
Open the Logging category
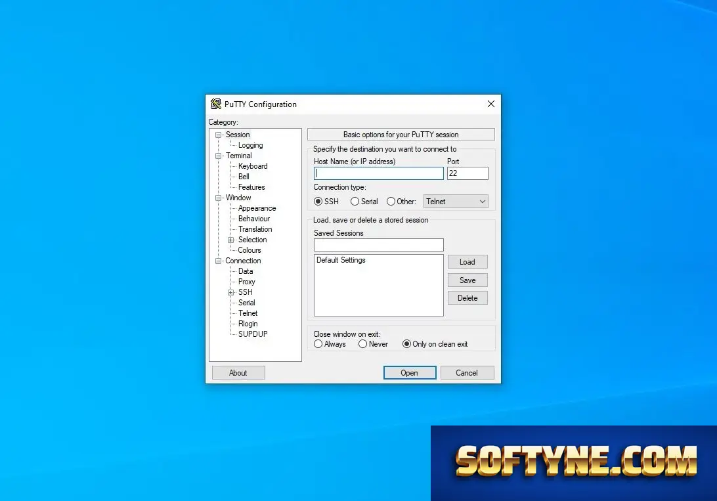point(251,145)
